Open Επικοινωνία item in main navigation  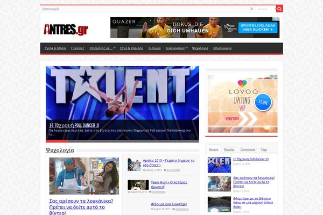tap(222, 48)
